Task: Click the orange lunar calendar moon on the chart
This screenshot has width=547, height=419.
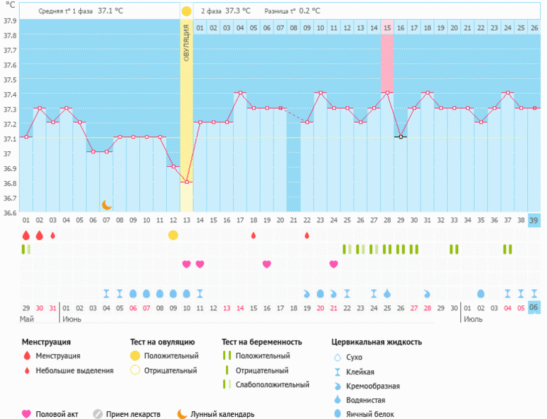Action: (x=107, y=205)
